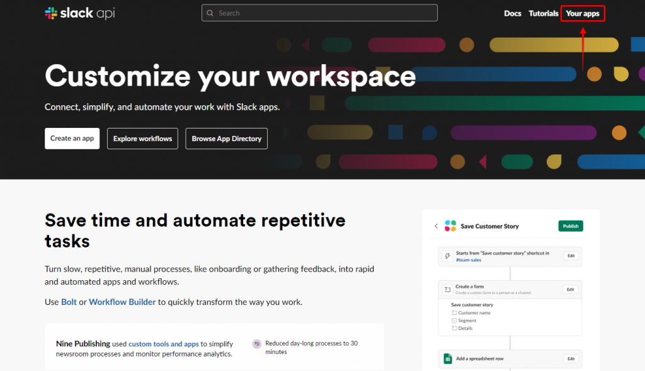Open Your apps

(582, 13)
